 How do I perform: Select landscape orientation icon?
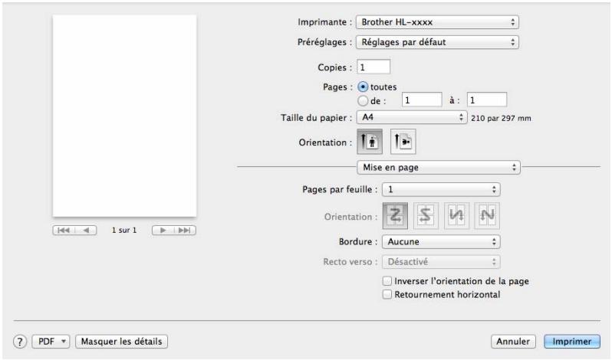403,142
